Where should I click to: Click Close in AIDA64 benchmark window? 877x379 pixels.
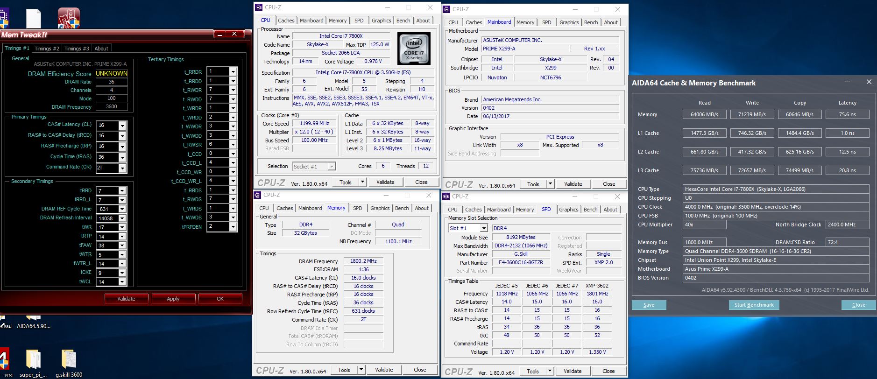coord(858,305)
